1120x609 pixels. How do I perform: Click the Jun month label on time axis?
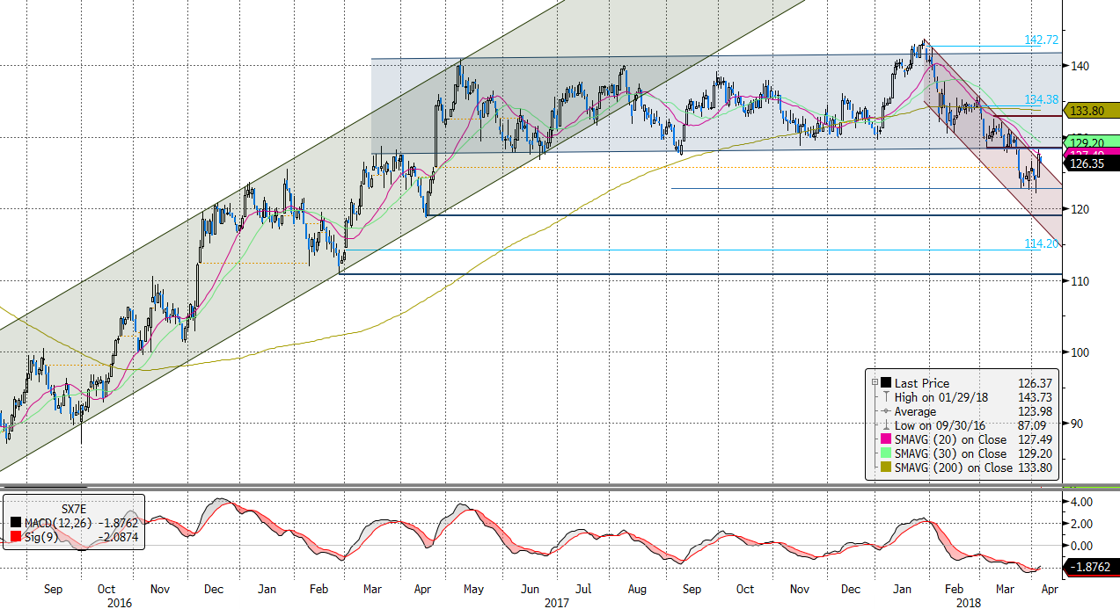point(531,589)
